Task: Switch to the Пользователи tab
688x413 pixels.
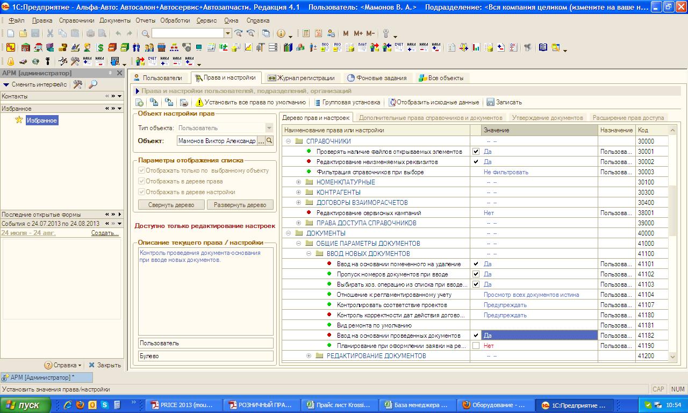Action: point(159,78)
